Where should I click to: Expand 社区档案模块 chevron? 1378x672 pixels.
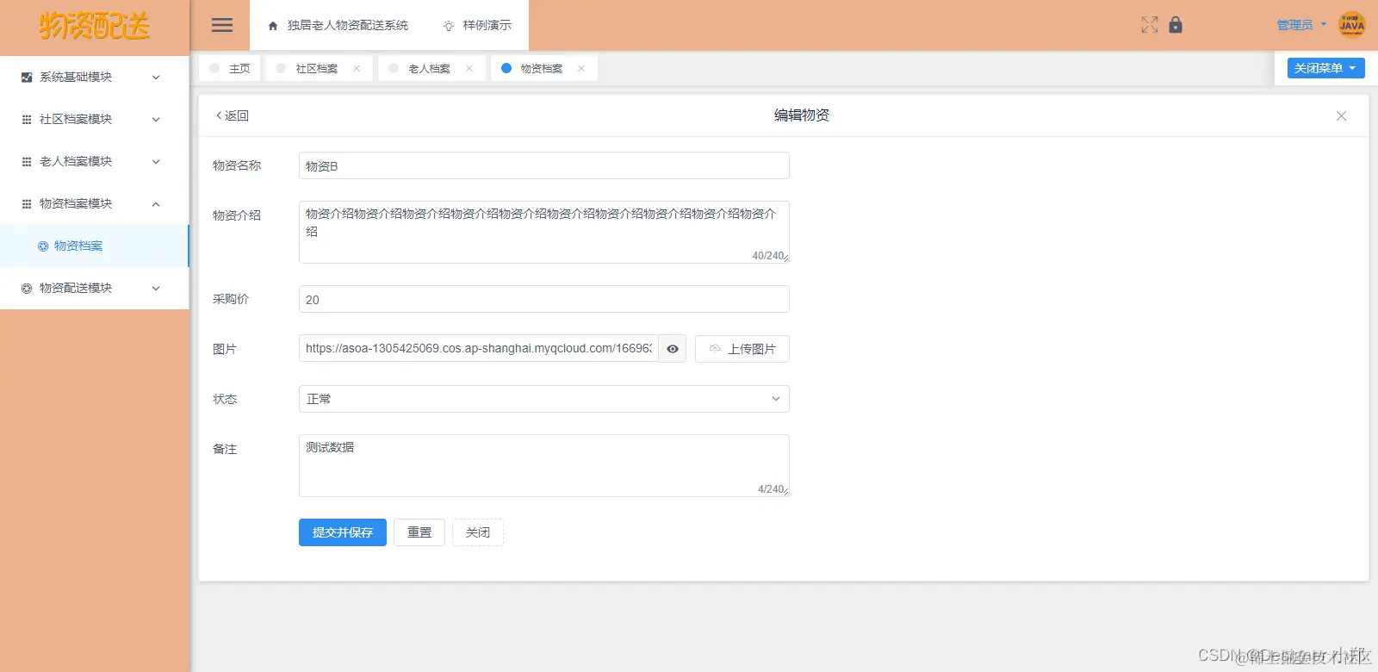[x=156, y=120]
